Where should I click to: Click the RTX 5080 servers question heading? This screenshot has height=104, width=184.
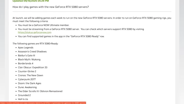tap(51, 7)
